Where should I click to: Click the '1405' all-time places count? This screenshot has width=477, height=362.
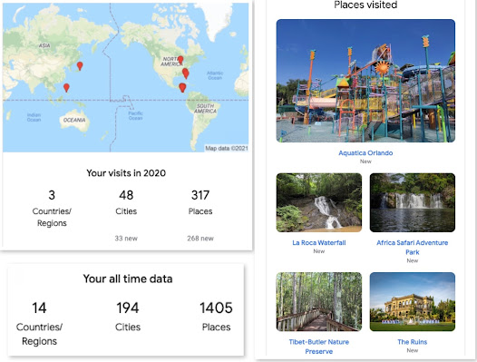[217, 308]
